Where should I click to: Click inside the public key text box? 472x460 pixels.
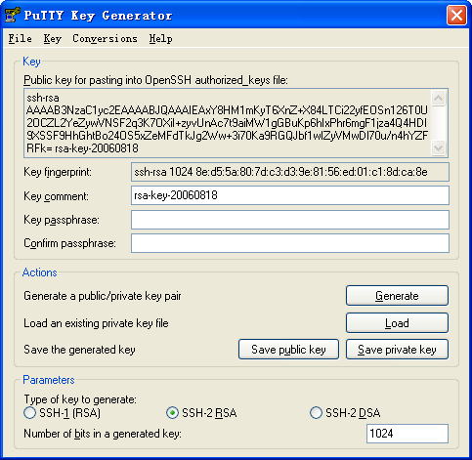(228, 123)
